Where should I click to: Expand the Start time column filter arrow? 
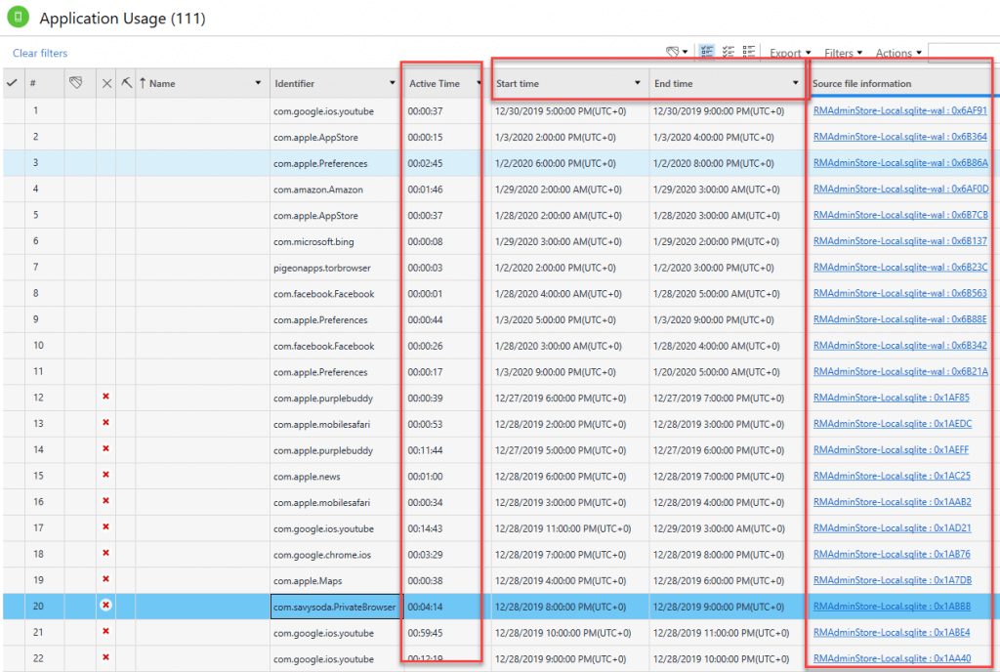click(x=638, y=84)
